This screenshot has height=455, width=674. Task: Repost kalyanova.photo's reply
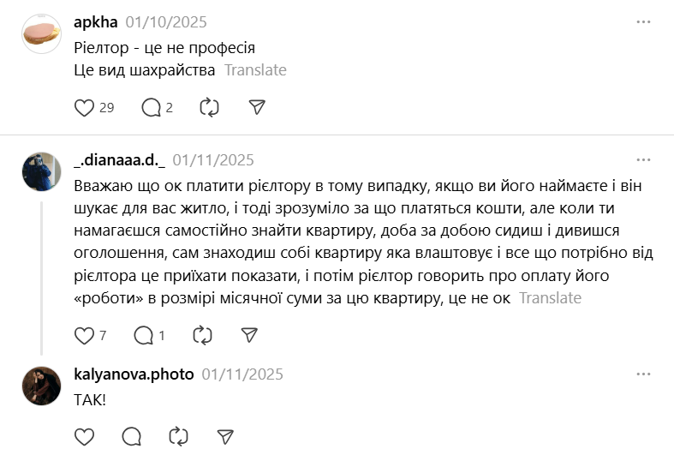178,436
